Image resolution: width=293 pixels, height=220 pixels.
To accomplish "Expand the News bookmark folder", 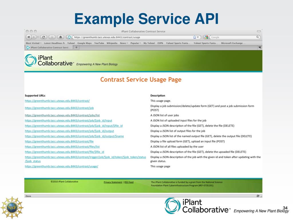I will (124, 43).
